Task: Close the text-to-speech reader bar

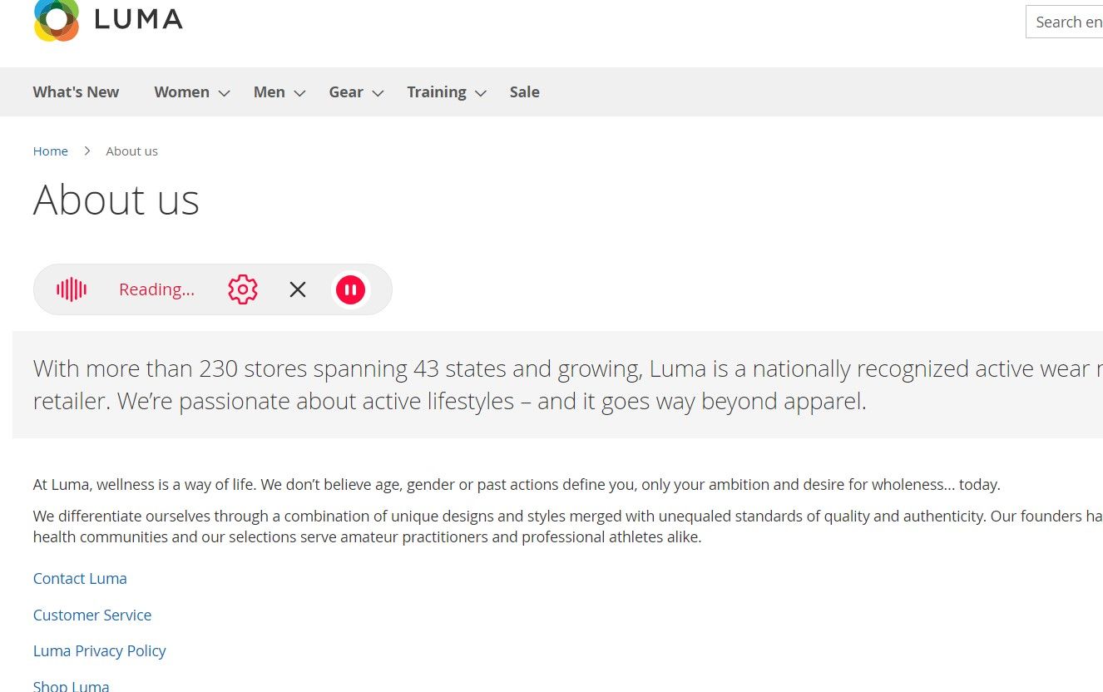Action: pos(298,289)
